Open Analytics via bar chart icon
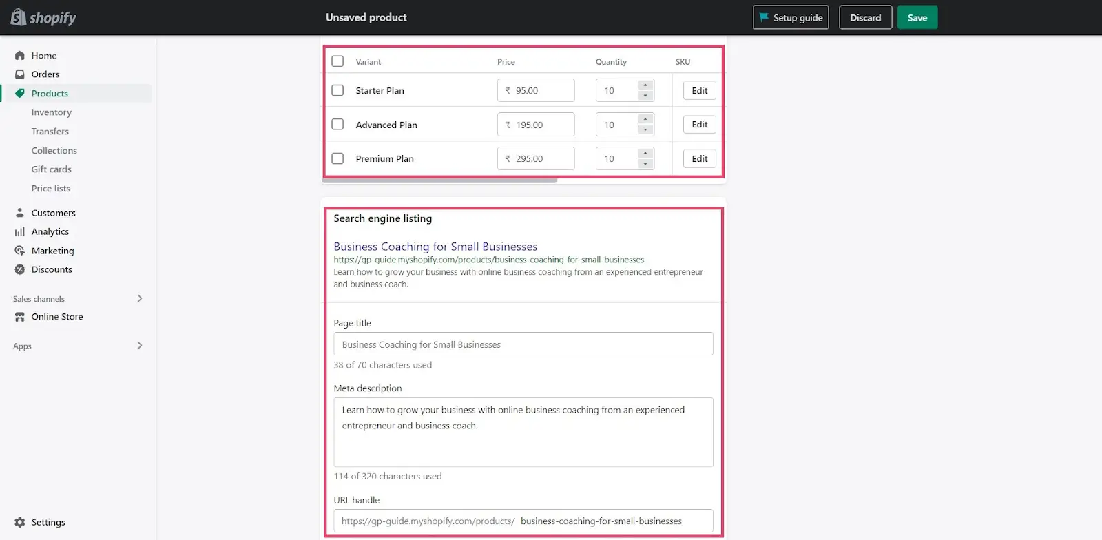 coord(20,232)
